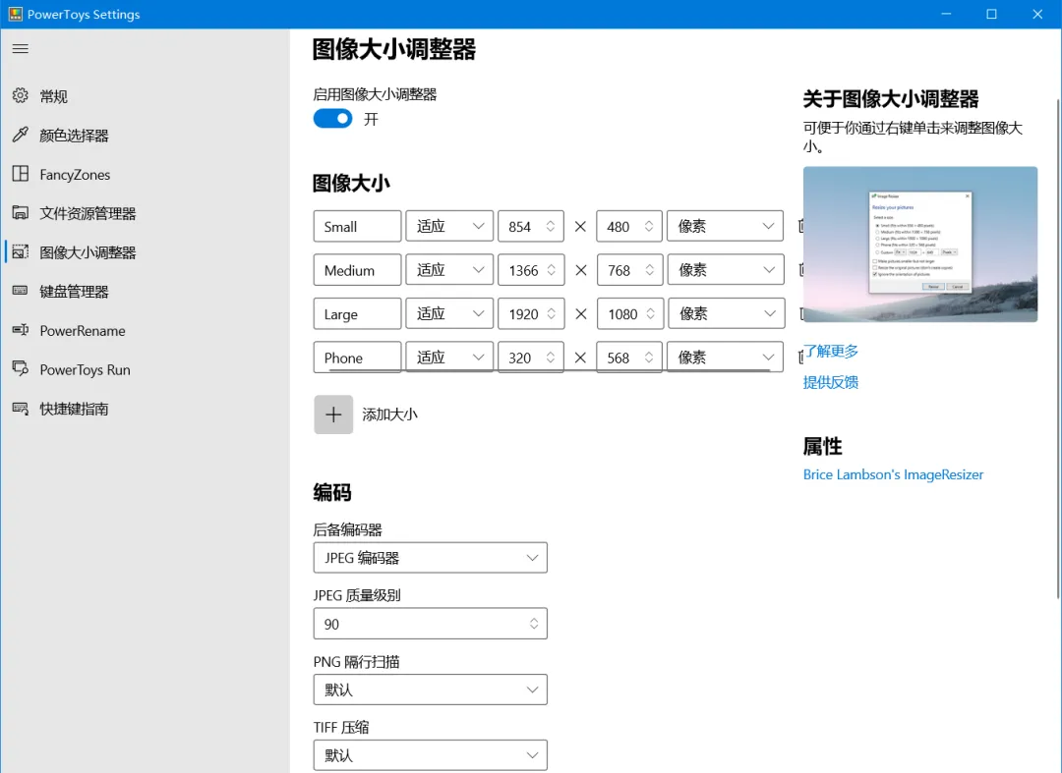This screenshot has width=1062, height=773.
Task: Go to the 常规 settings page
Action: [53, 96]
